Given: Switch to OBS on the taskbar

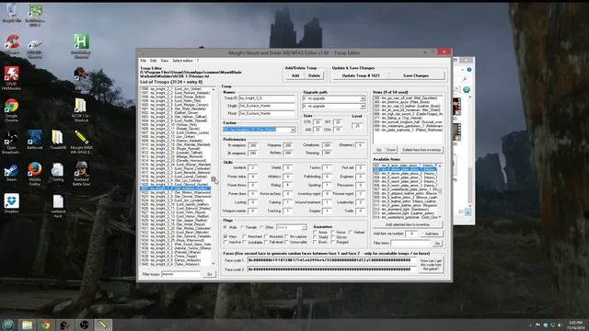Looking at the screenshot, I should [x=84, y=325].
